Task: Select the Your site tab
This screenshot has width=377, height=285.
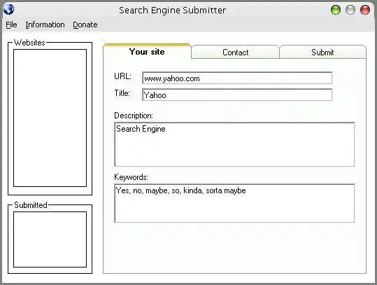Action: click(147, 52)
